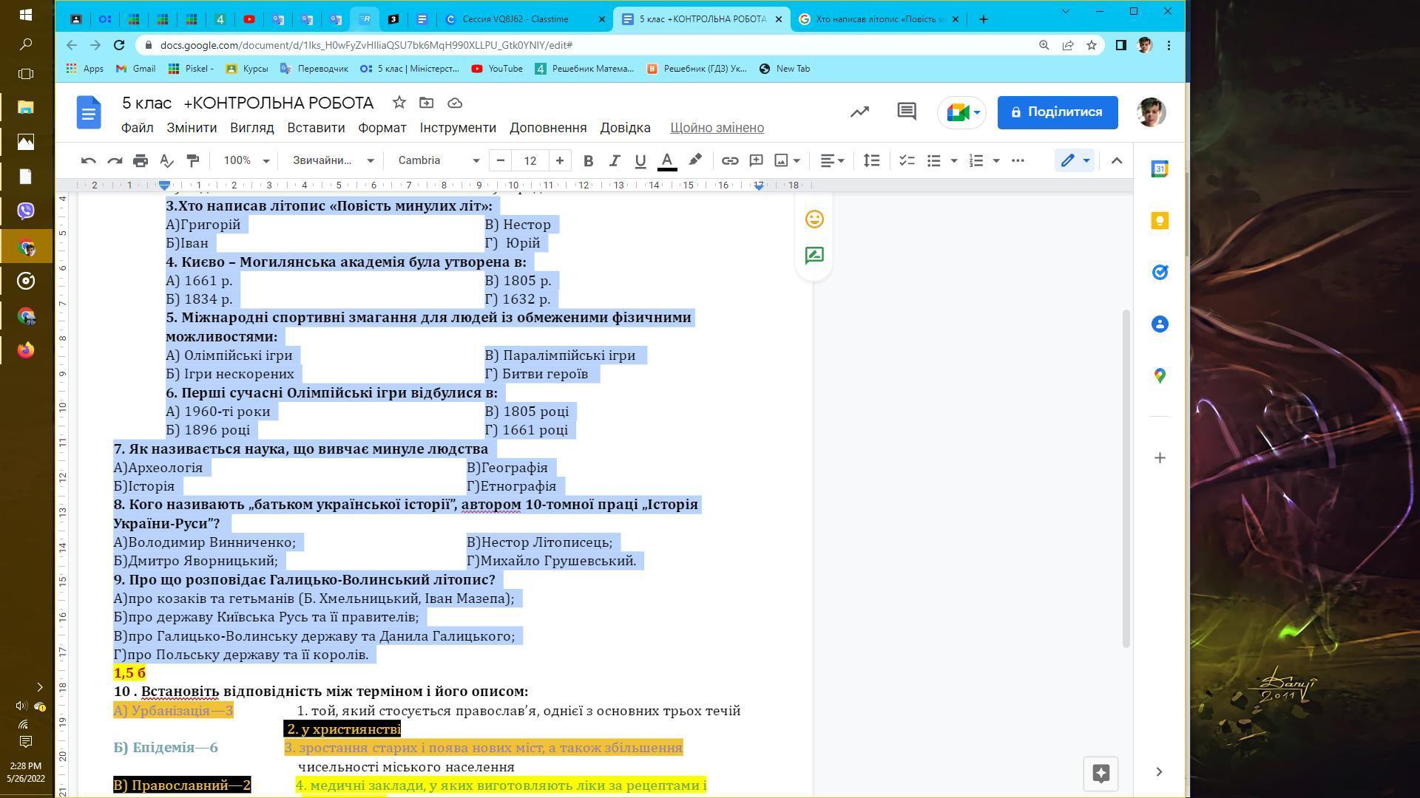Open Calendar in the side panel

(1160, 169)
